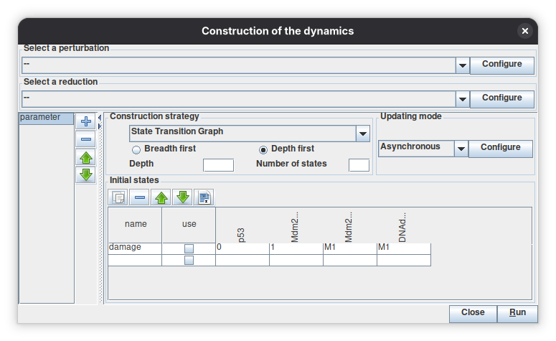Click the empty name cell below damage

(135, 260)
